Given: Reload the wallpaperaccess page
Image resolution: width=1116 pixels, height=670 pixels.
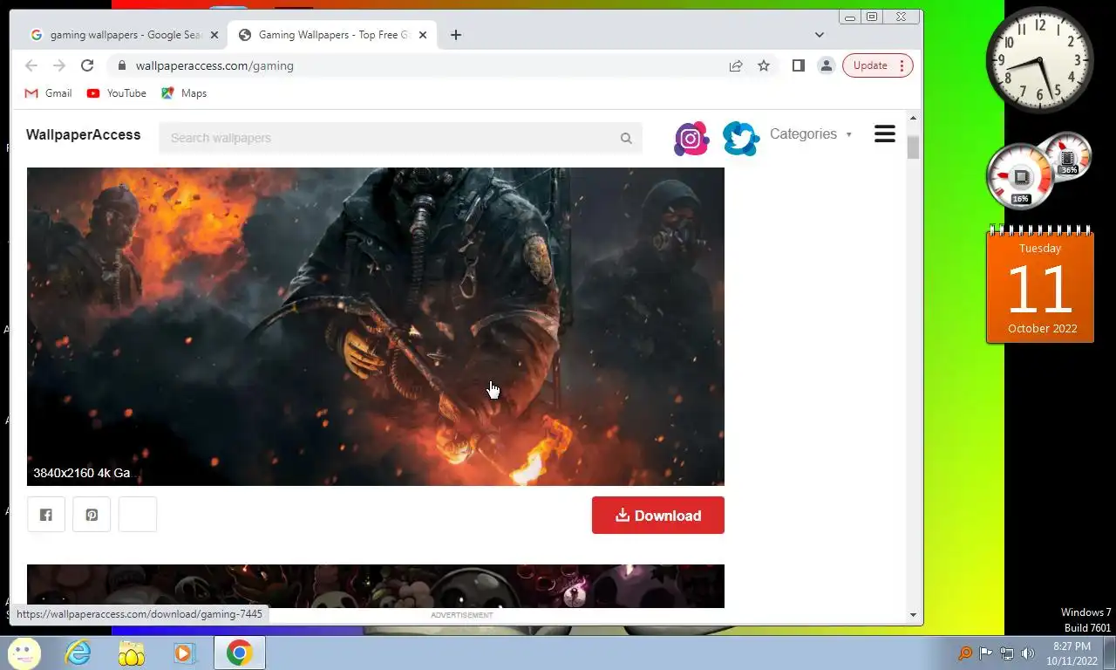Looking at the screenshot, I should [87, 65].
